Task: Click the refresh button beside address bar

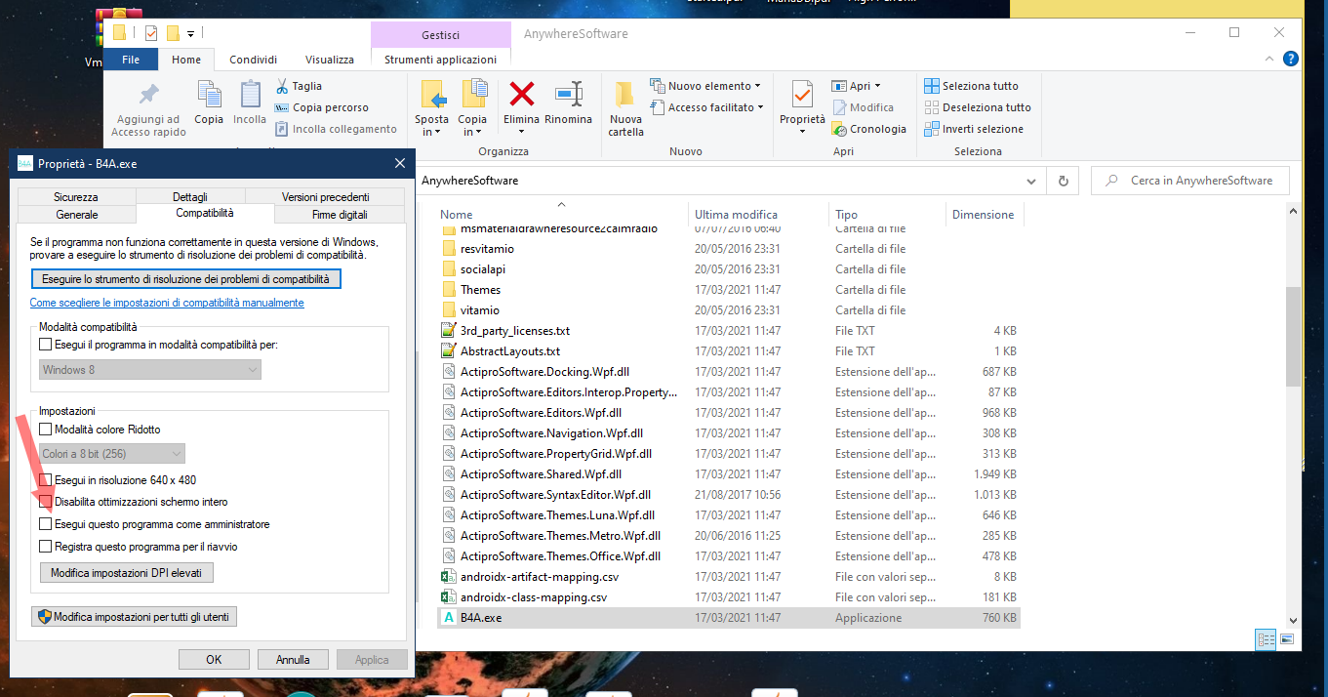Action: [1063, 181]
